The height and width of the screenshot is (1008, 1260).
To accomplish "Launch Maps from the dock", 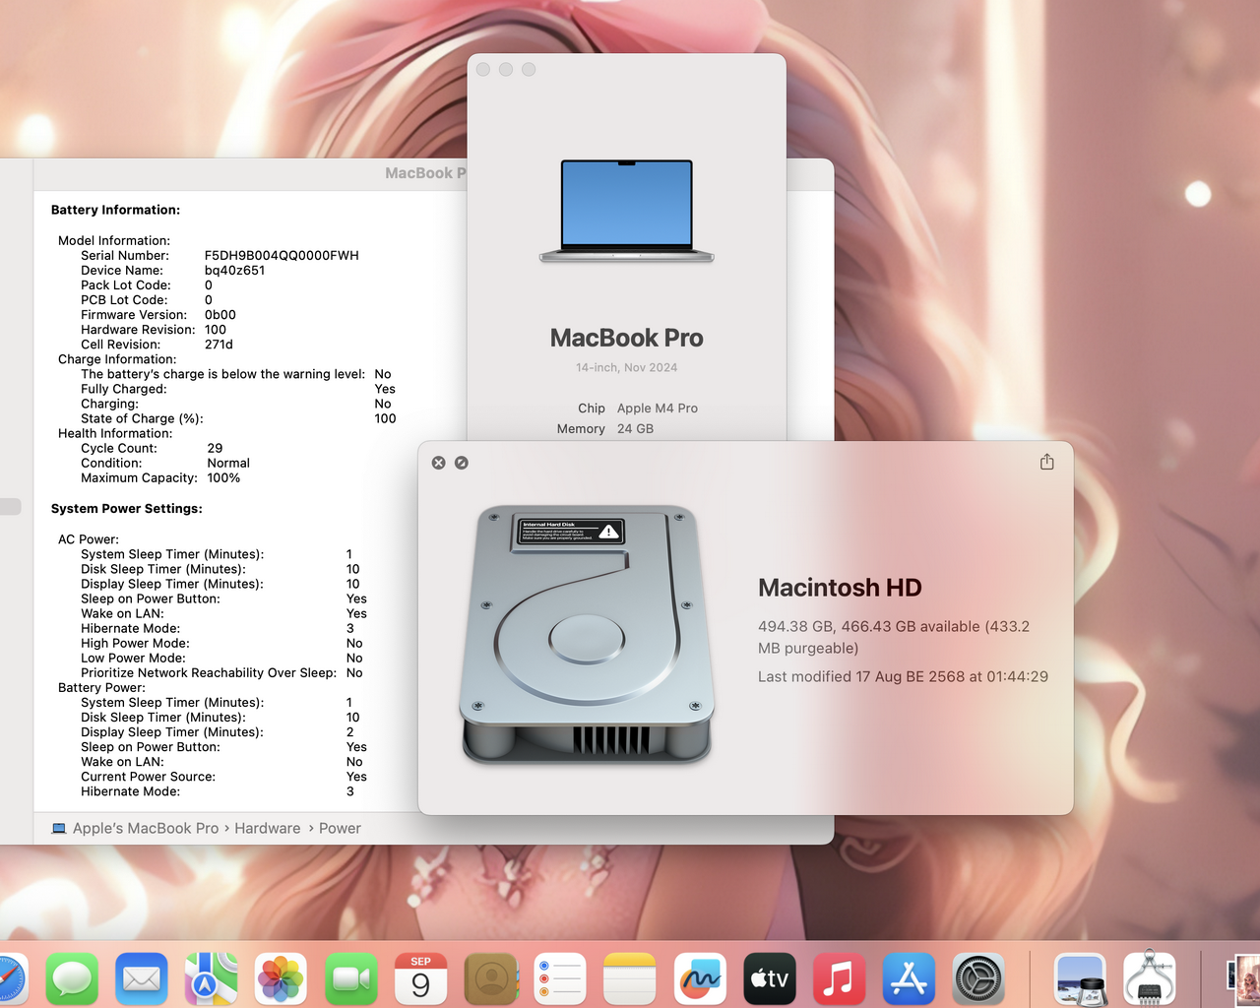I will [212, 979].
